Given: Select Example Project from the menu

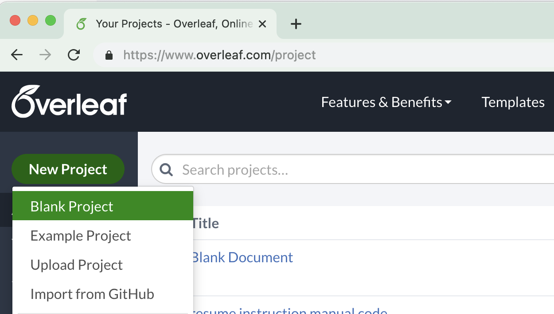Looking at the screenshot, I should point(80,235).
